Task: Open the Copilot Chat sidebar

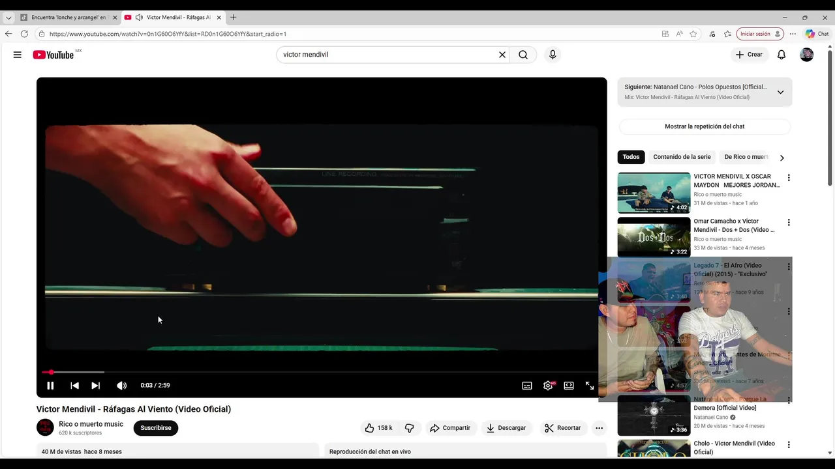Action: pyautogui.click(x=817, y=34)
